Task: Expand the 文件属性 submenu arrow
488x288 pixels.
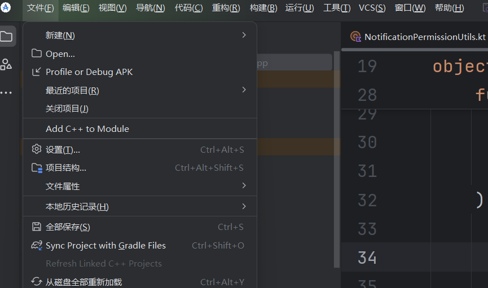Action: pos(244,185)
